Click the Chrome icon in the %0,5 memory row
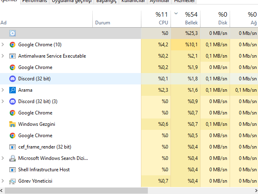The image size is (258, 194). (x=13, y=136)
